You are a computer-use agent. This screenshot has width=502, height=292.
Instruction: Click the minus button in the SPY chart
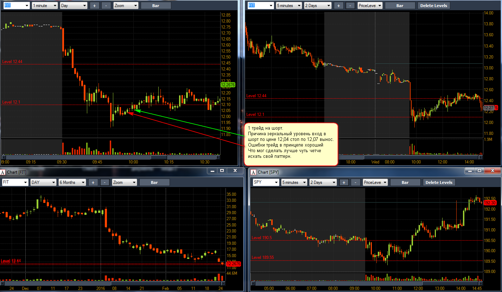coord(356,182)
